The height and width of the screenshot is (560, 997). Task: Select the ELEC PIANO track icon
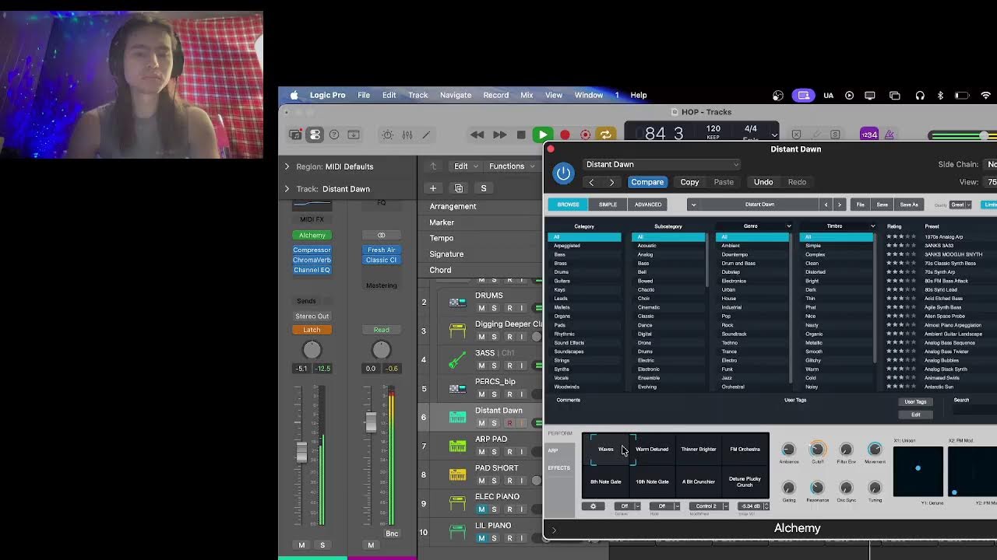457,503
